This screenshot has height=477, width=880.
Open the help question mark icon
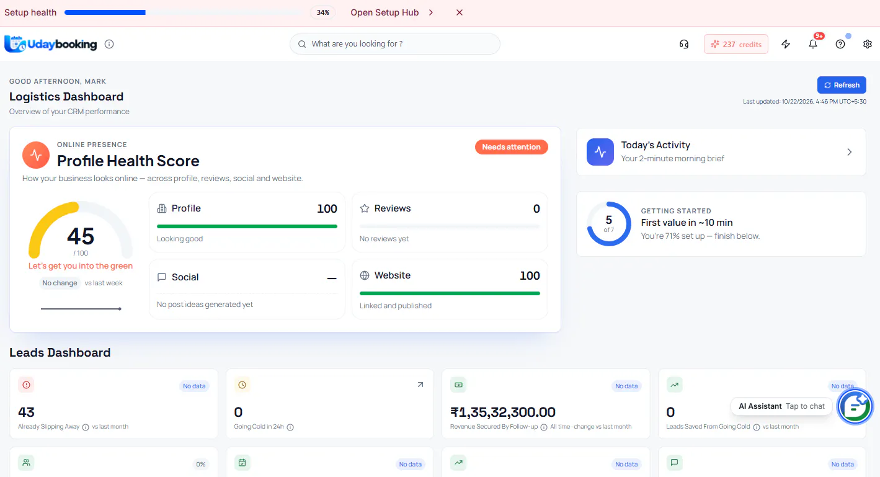(840, 44)
